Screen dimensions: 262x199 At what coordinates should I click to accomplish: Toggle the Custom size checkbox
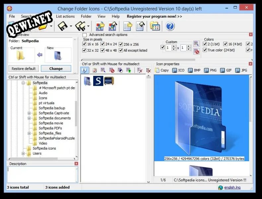(163, 47)
